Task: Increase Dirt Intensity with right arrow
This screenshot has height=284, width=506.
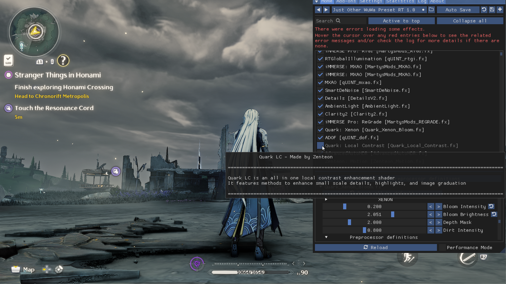Action: [x=439, y=230]
